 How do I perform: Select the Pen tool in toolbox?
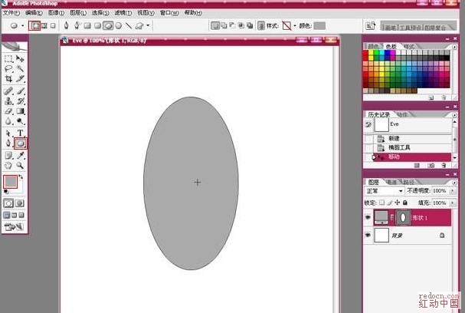[x=8, y=143]
